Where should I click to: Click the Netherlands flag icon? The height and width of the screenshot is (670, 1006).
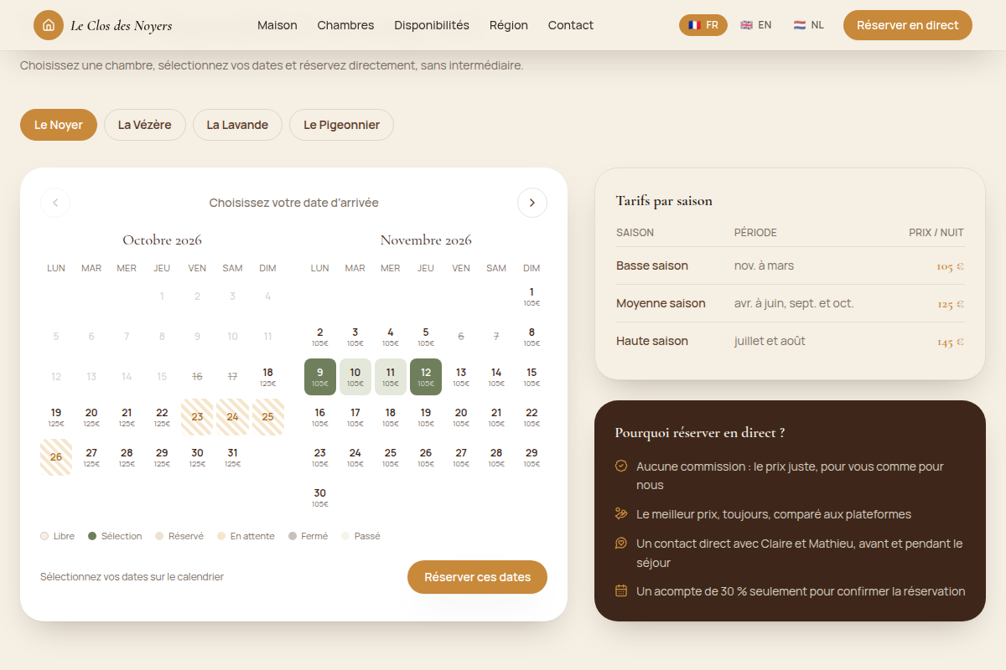(800, 25)
